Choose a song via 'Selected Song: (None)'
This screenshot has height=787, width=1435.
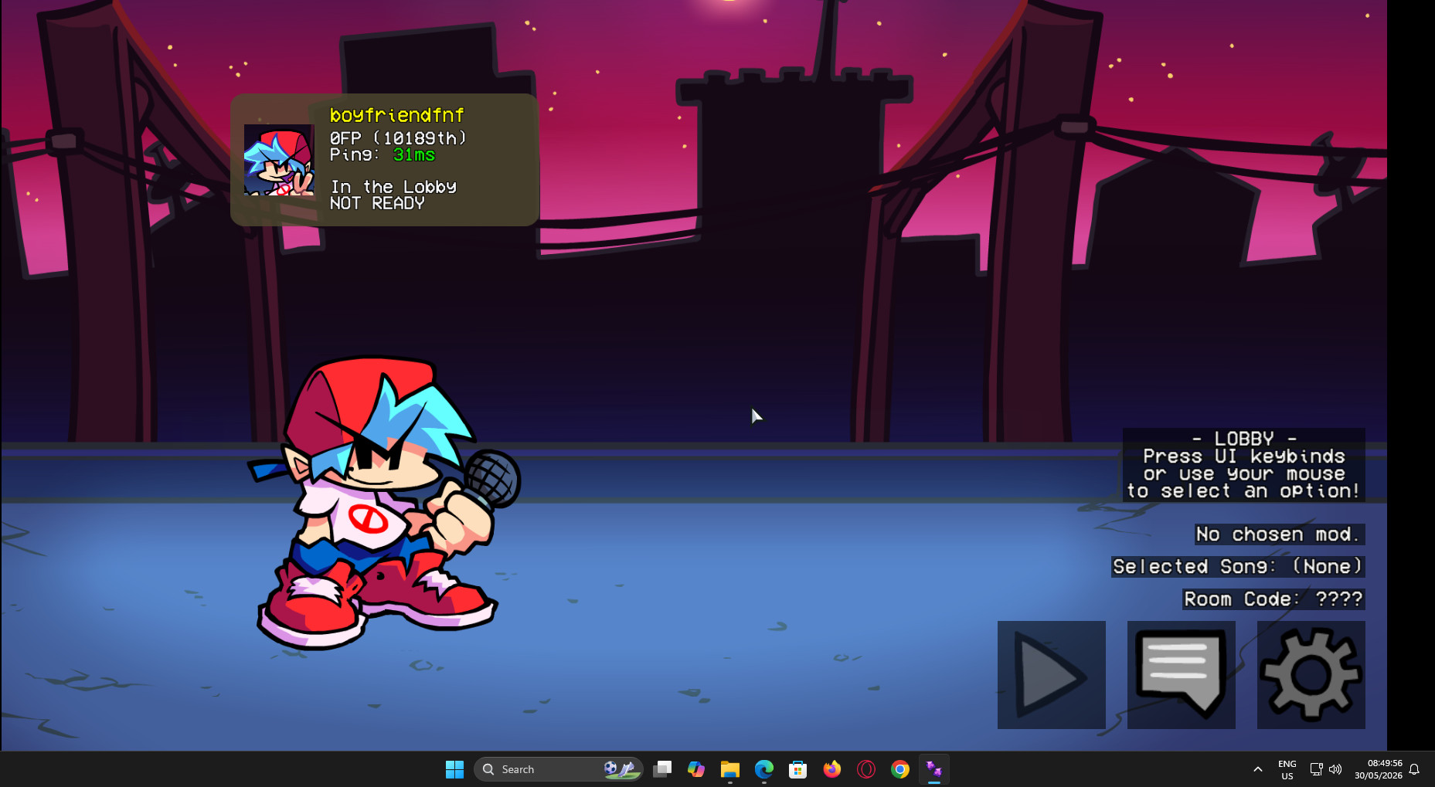[1238, 567]
